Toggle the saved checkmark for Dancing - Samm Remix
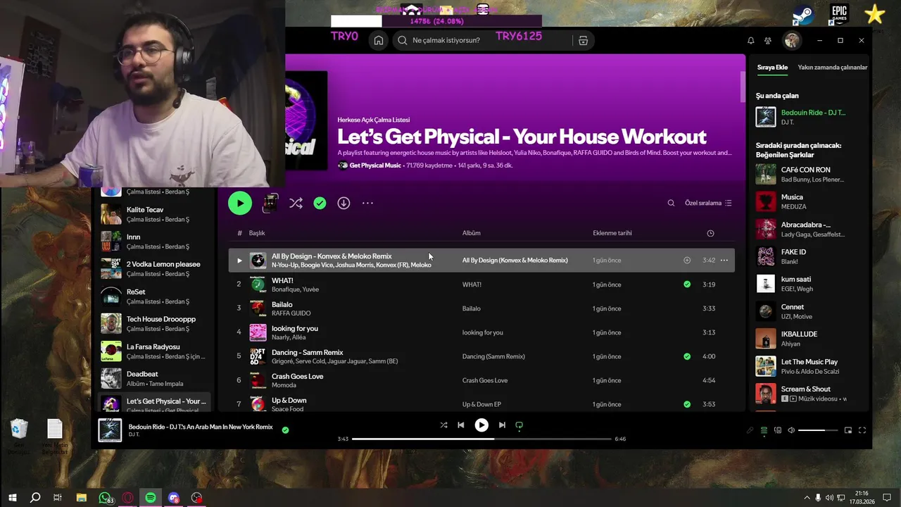 (x=687, y=356)
